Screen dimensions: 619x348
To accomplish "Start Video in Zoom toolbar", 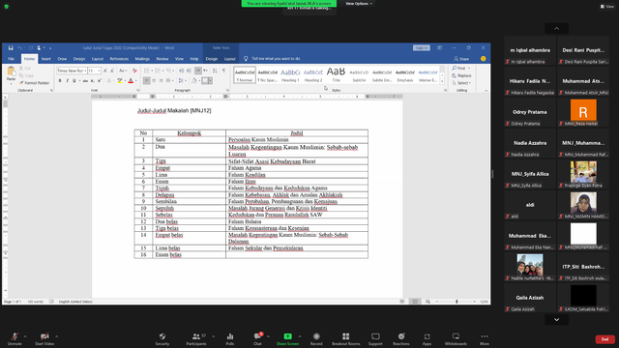I will point(44,338).
